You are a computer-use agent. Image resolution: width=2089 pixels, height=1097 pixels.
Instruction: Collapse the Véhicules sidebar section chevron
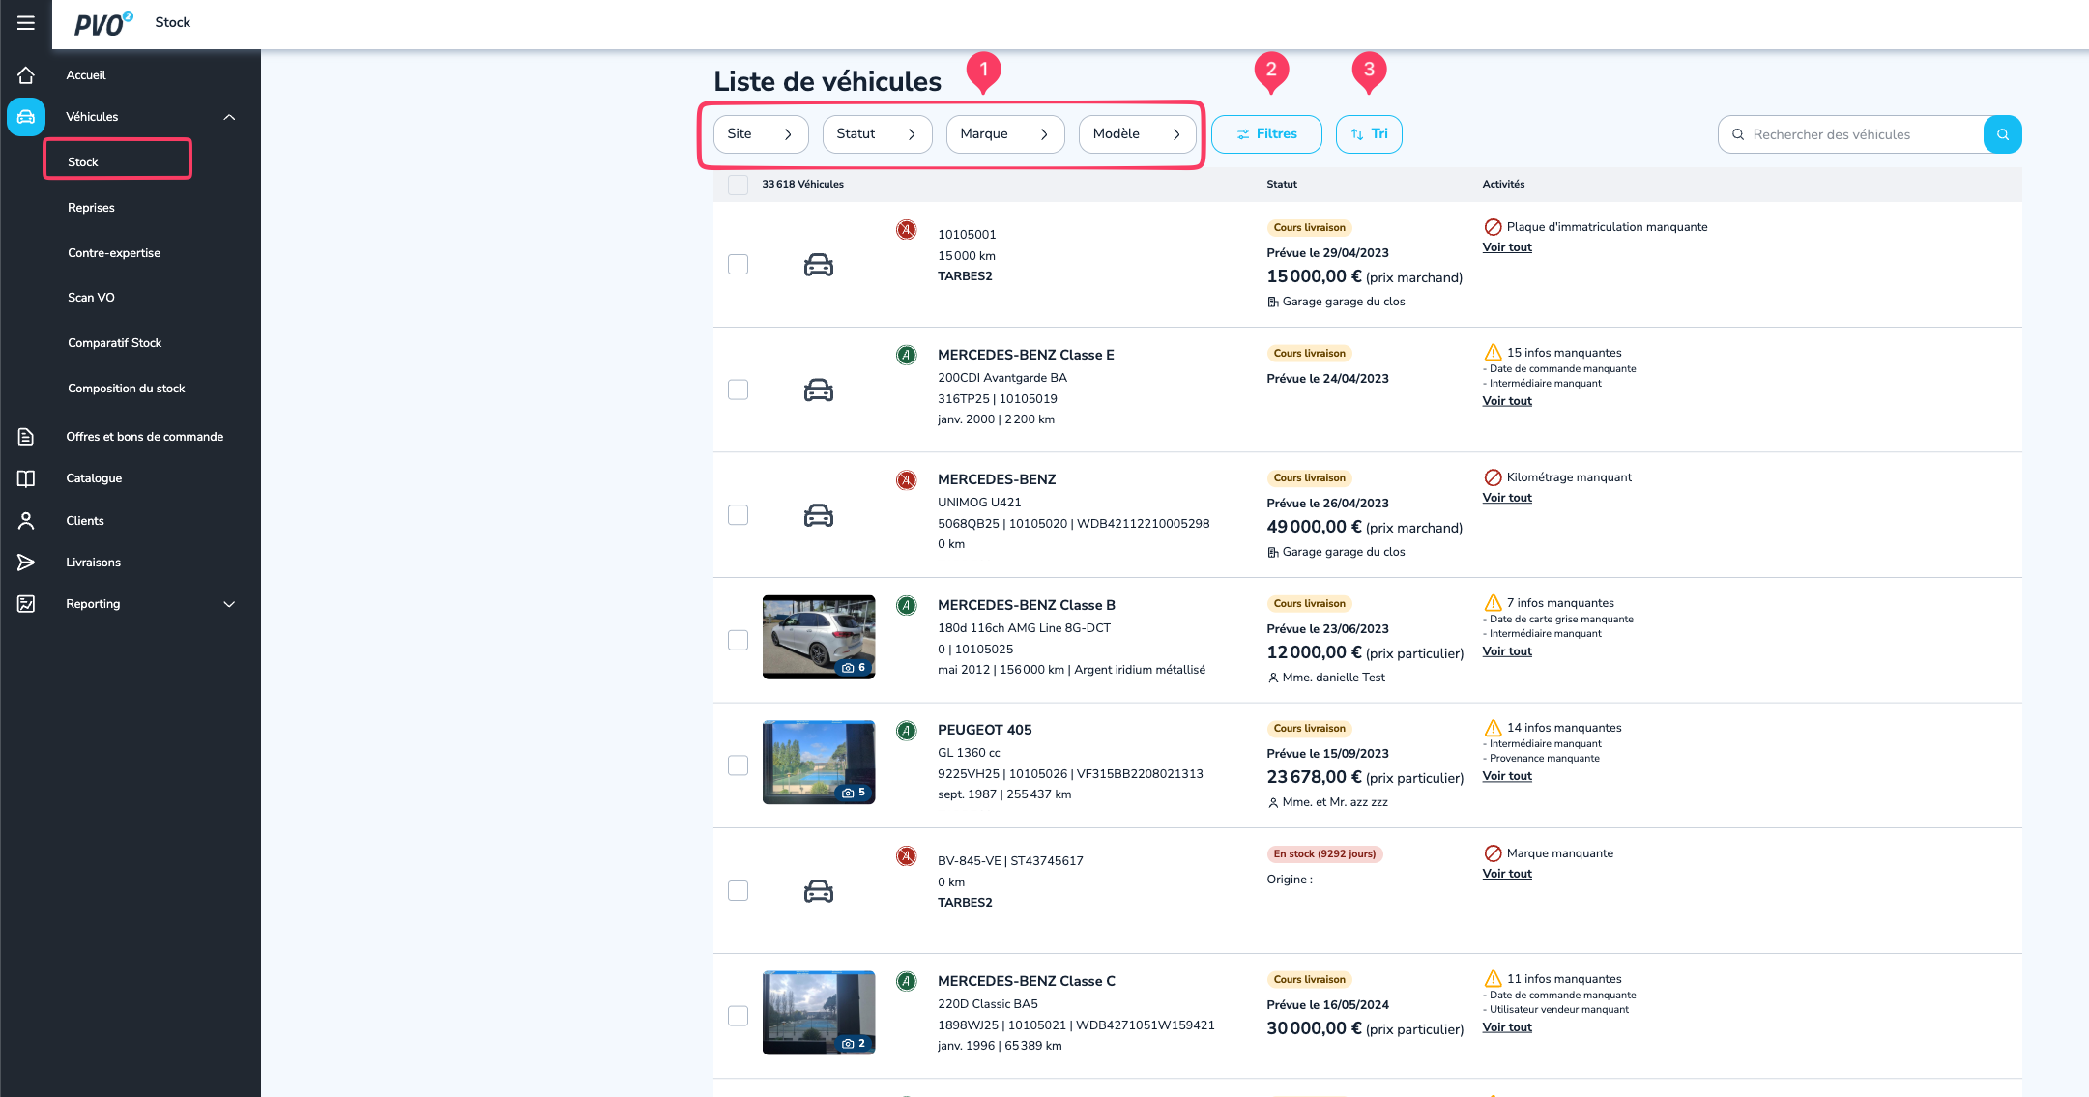coord(229,117)
